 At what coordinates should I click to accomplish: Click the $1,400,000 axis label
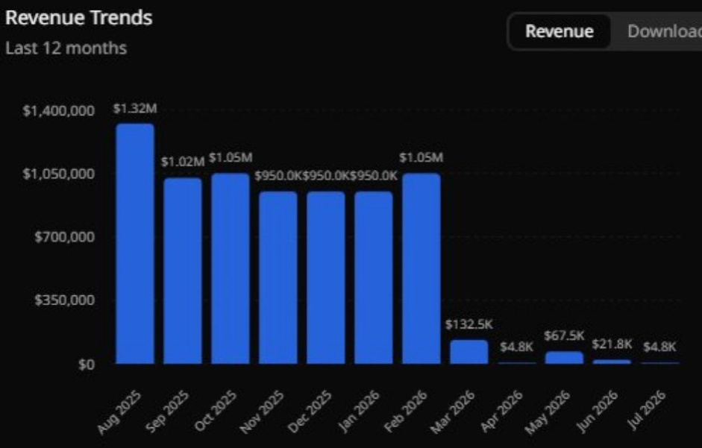(59, 110)
